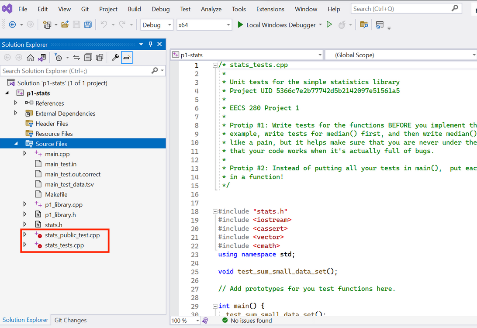This screenshot has width=477, height=328.
Task: Click the Collapse All icon in Solution Explorer
Action: click(x=88, y=58)
